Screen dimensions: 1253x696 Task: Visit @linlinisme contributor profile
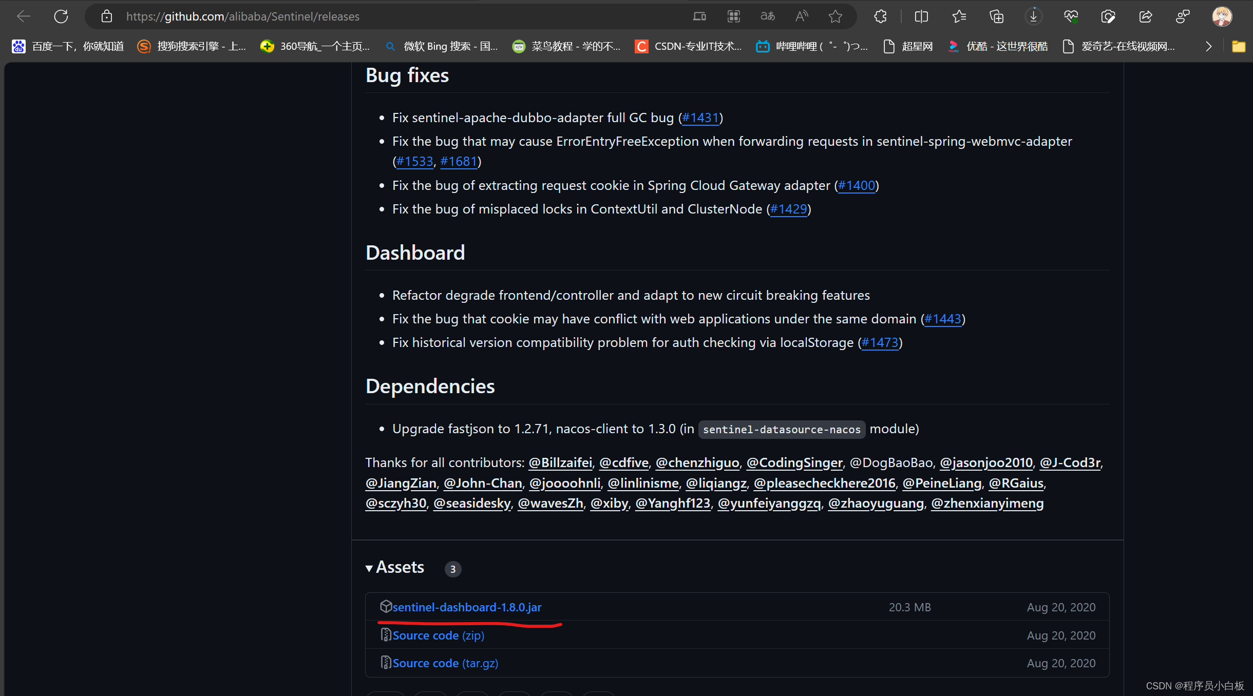click(643, 484)
